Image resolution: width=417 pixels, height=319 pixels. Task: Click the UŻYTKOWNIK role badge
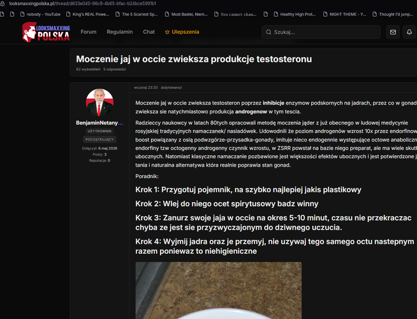[99, 131]
